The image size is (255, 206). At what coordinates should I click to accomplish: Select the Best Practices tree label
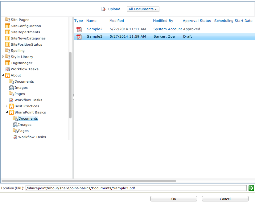point(27,106)
